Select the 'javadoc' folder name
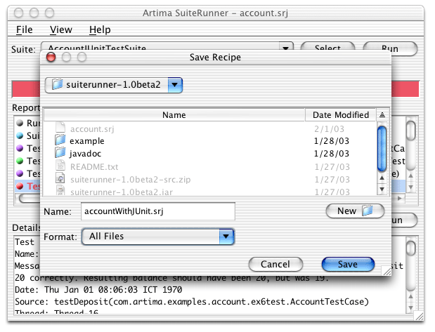Screen dimensions: 435x332 85,154
